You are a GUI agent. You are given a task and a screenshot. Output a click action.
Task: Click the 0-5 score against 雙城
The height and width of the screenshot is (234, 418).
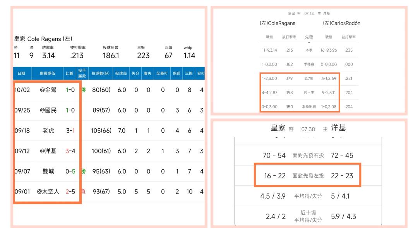(70, 171)
